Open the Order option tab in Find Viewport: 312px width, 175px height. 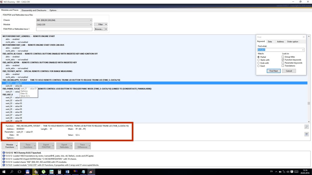click(292, 42)
